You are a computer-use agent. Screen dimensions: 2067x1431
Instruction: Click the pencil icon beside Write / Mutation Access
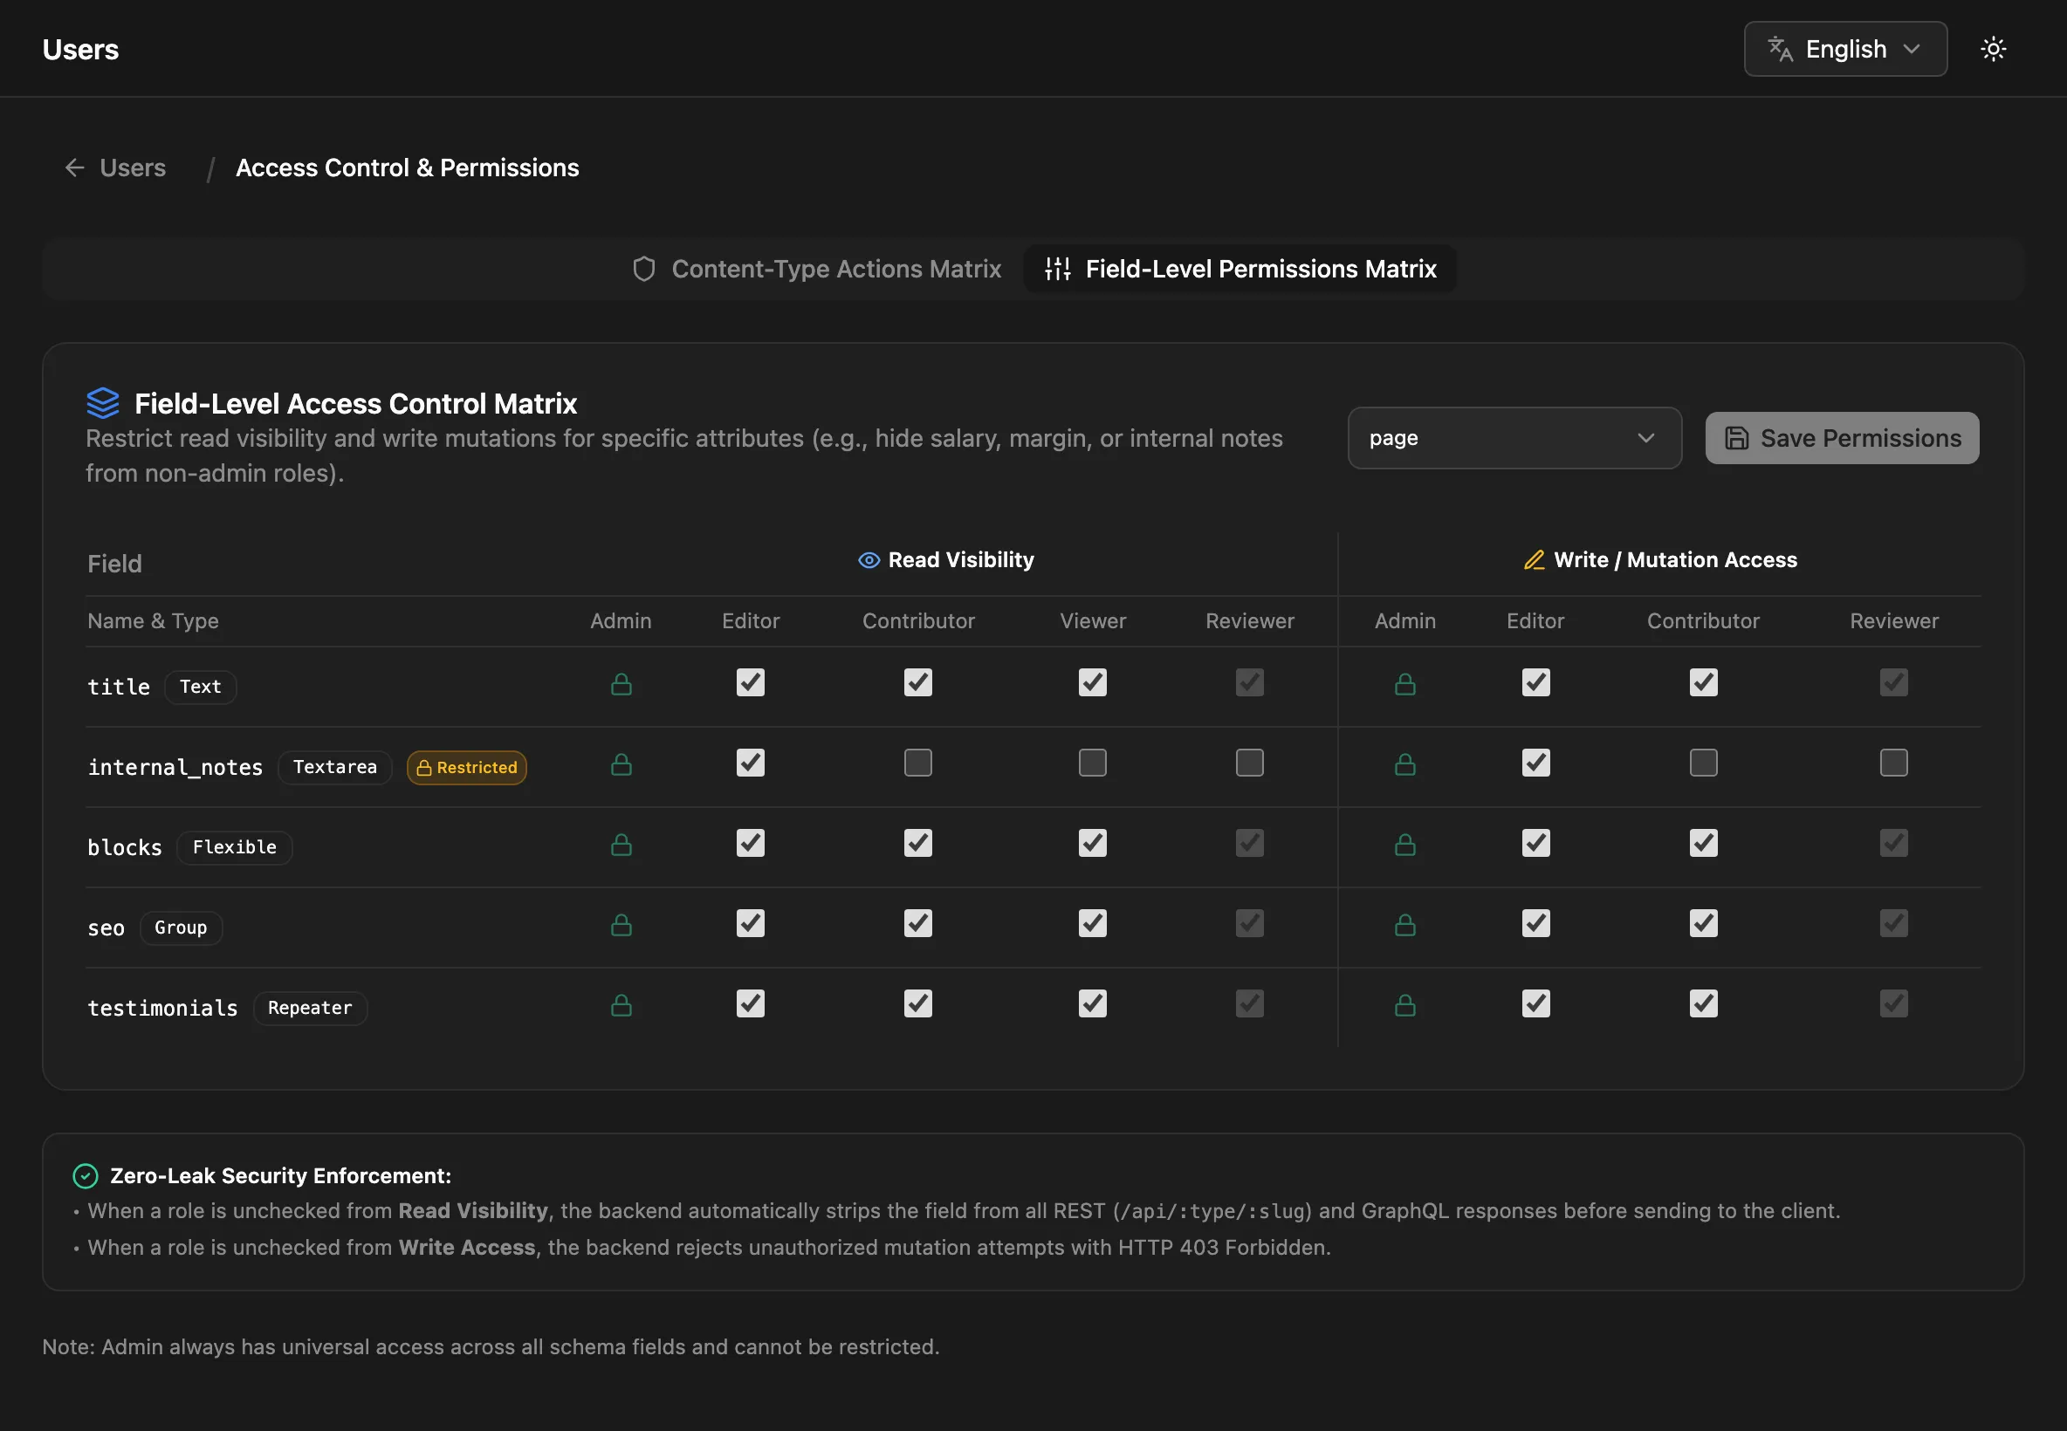point(1534,560)
